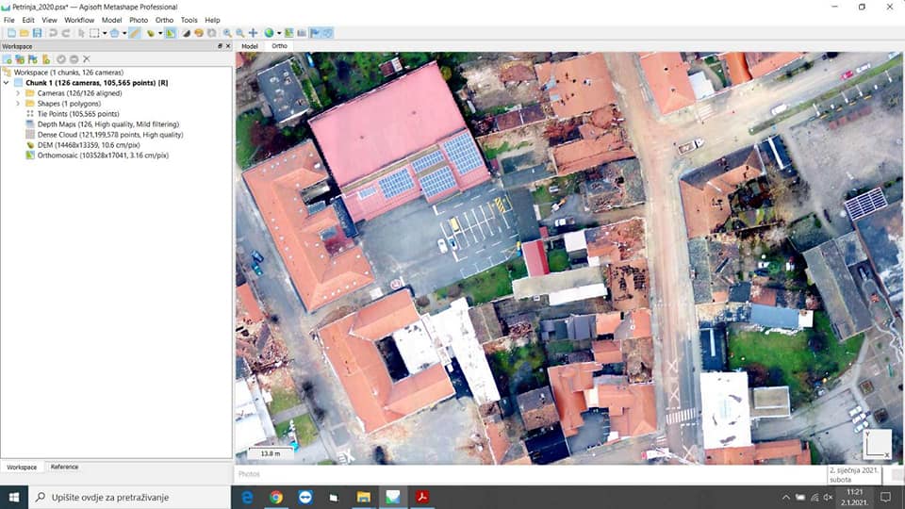The image size is (905, 509).
Task: Switch to the Reference pane tab
Action: point(64,467)
